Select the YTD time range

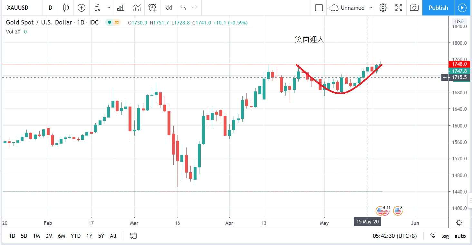pyautogui.click(x=75, y=236)
